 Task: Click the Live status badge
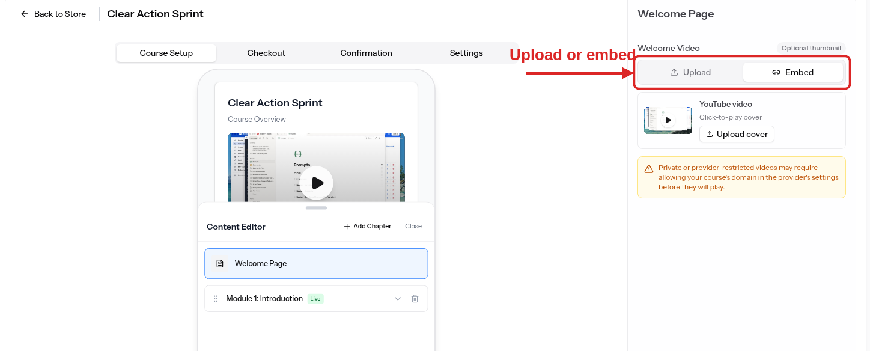pyautogui.click(x=315, y=299)
